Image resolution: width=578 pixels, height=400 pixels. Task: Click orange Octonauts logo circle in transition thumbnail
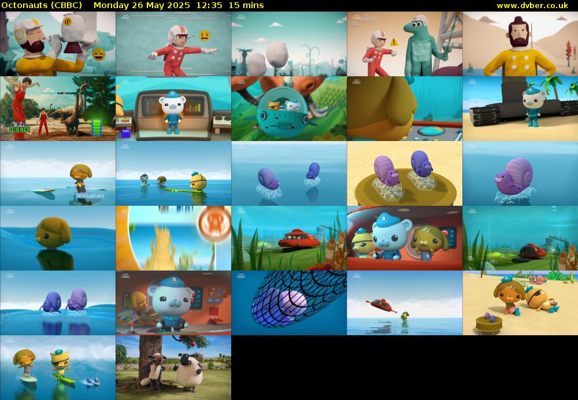(215, 224)
